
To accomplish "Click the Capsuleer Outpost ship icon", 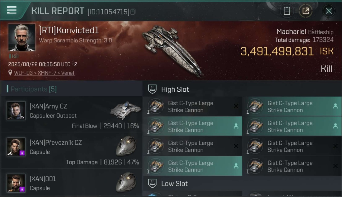I will (x=125, y=110).
